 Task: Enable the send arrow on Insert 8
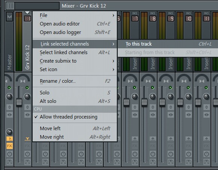click(153, 138)
